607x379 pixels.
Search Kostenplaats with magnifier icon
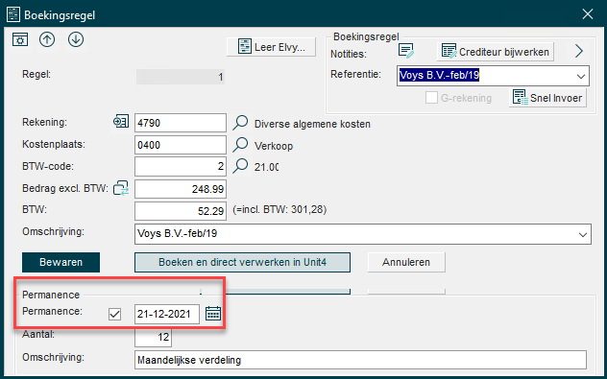240,145
